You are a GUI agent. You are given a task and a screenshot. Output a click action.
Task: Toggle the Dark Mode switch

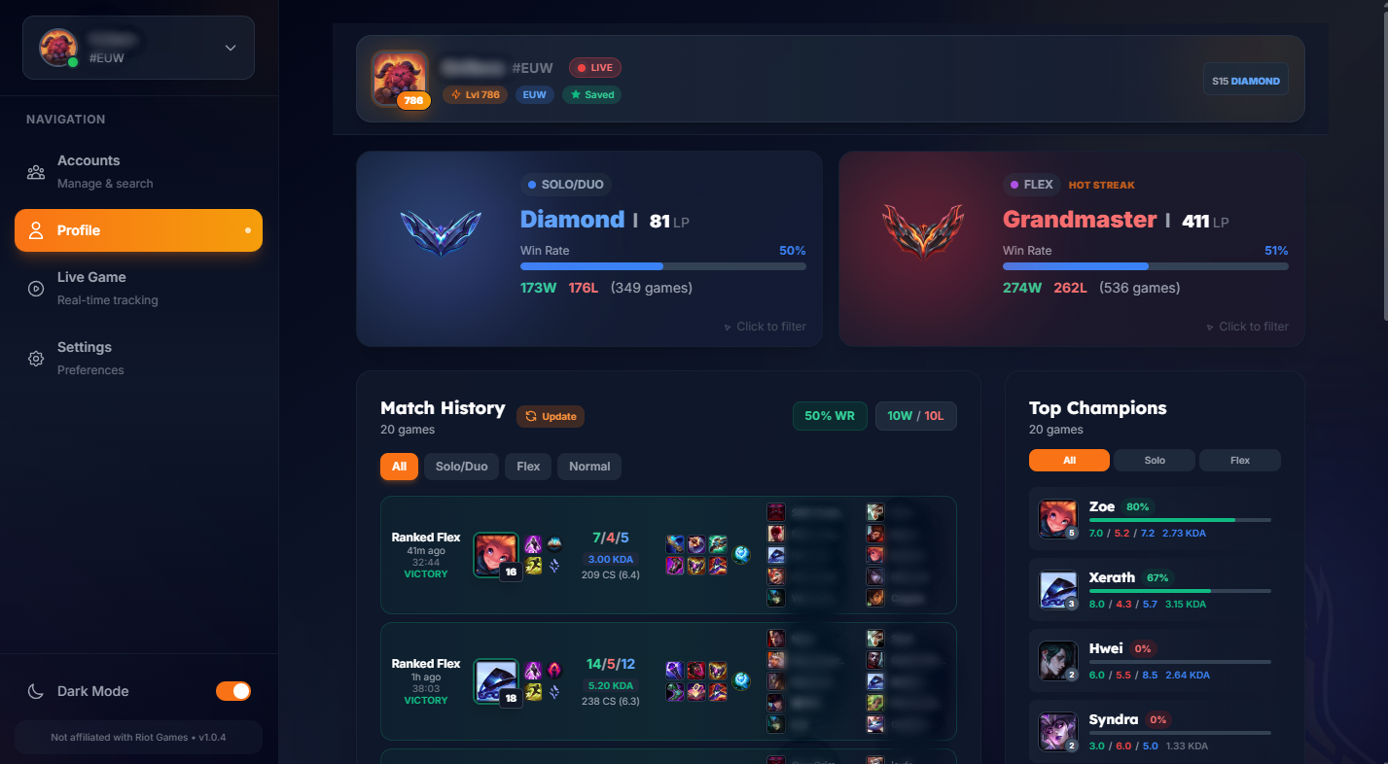(233, 691)
